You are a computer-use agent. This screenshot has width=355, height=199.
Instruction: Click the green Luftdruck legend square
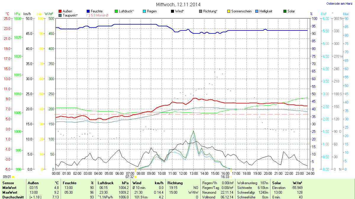(117, 11)
